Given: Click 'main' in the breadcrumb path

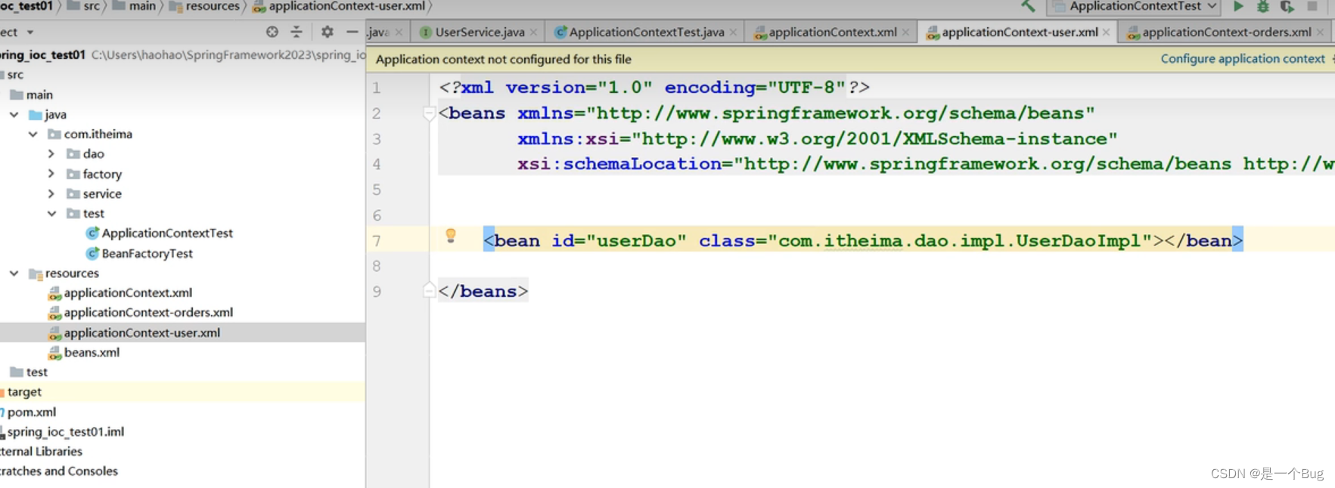Looking at the screenshot, I should coord(142,6).
